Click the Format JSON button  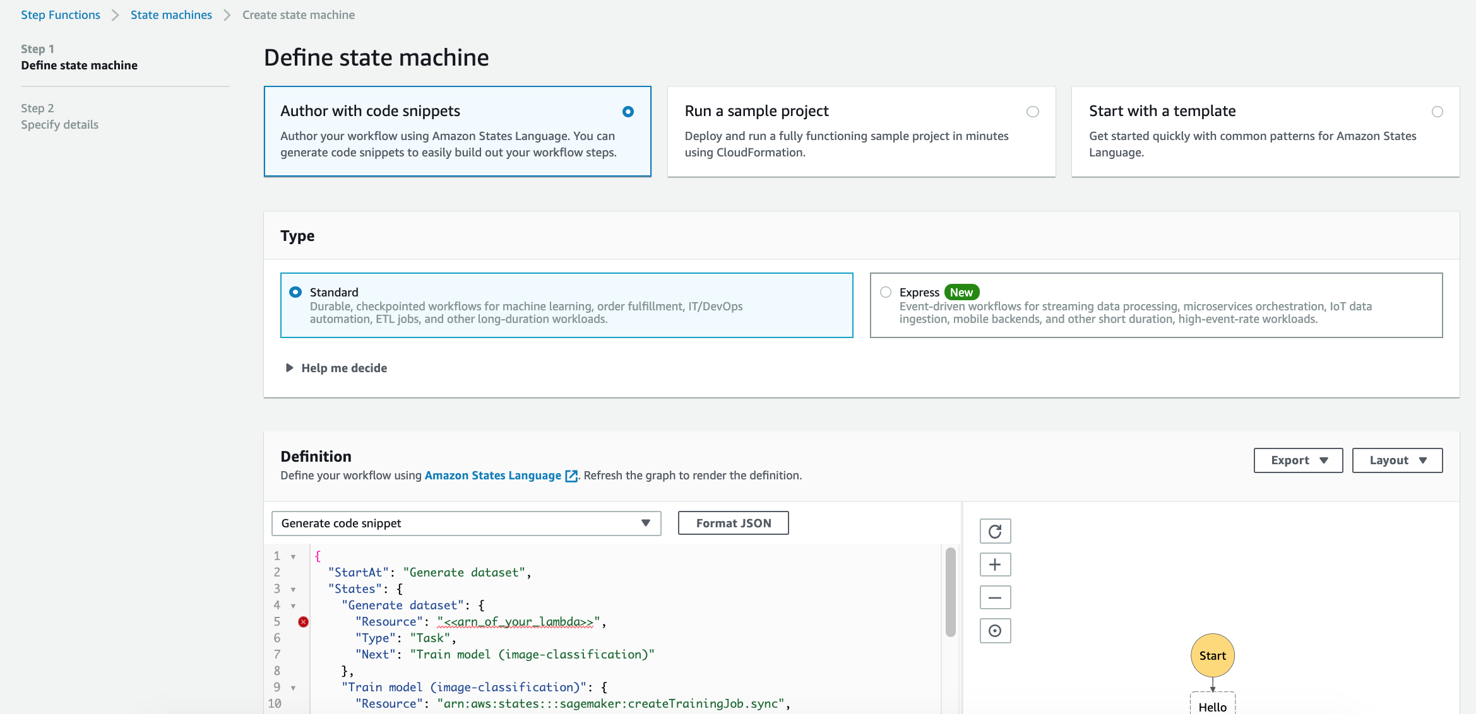(x=733, y=523)
